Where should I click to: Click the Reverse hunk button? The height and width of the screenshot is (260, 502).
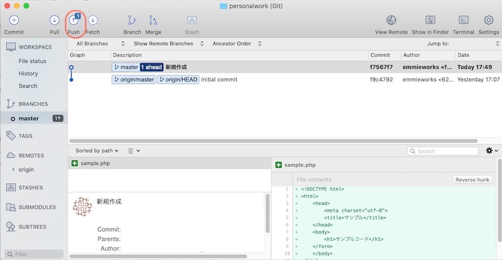(x=473, y=180)
